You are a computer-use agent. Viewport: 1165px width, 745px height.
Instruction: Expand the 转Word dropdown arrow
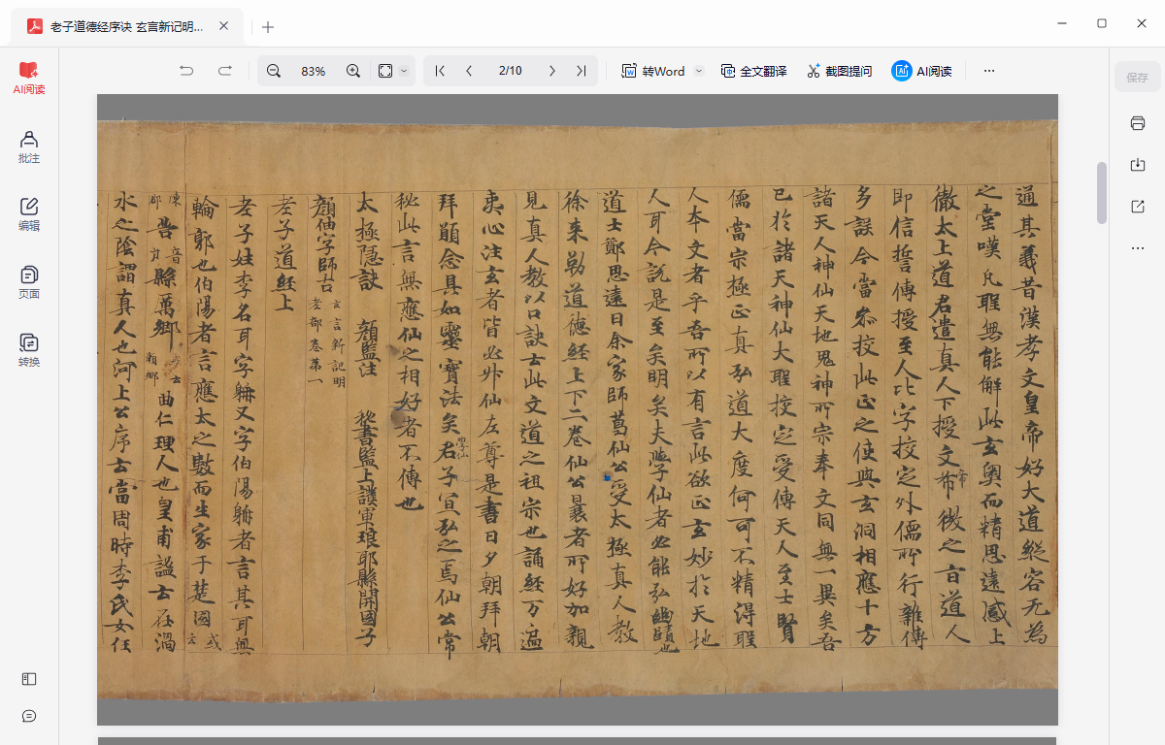point(698,71)
